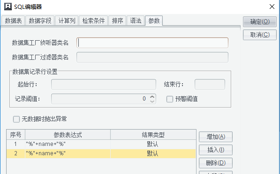The width and height of the screenshot is (280, 174).
Task: Select the 检索条件 tab
Action: 93,21
